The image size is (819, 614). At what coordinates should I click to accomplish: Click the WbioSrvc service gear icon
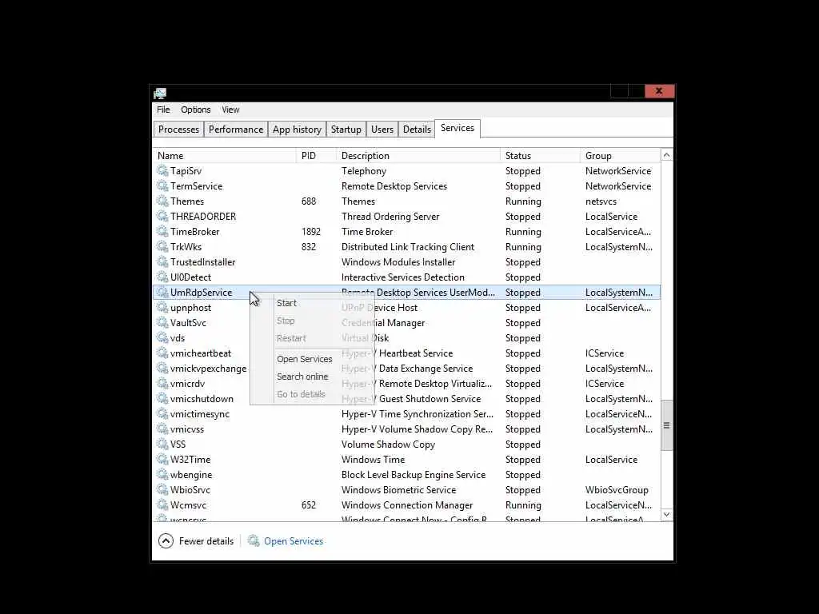[162, 489]
